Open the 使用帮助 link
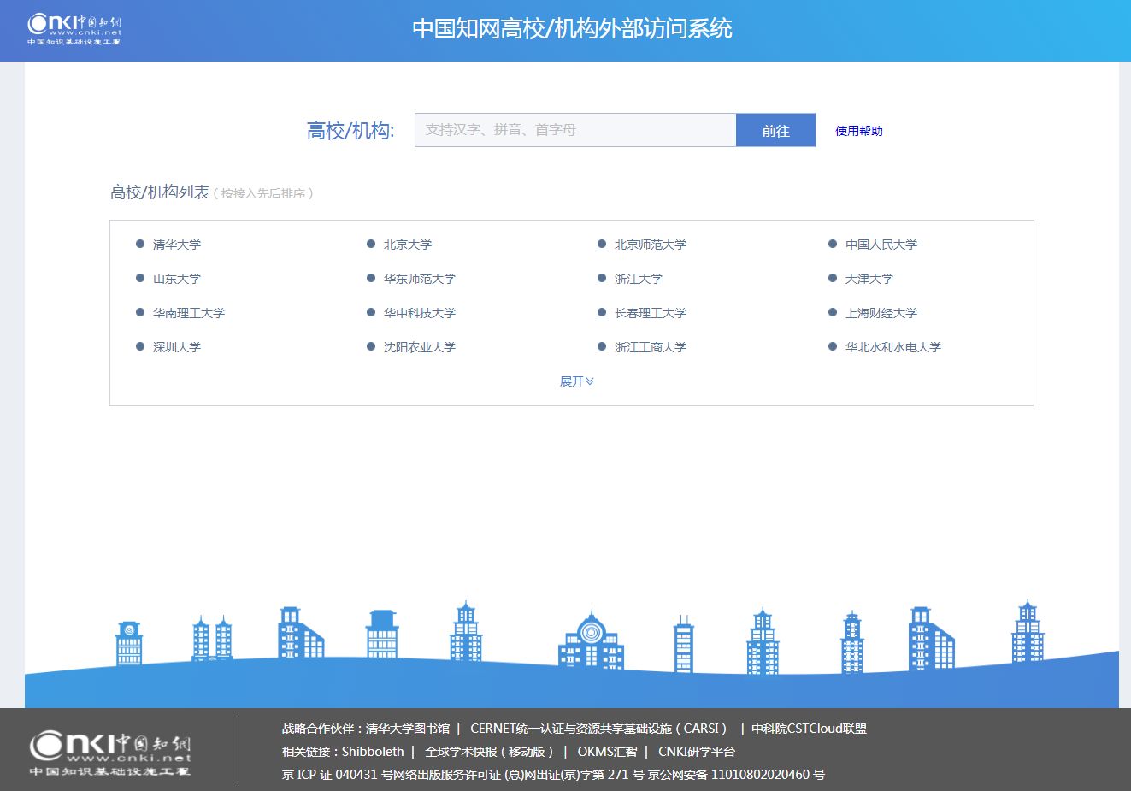 (859, 131)
